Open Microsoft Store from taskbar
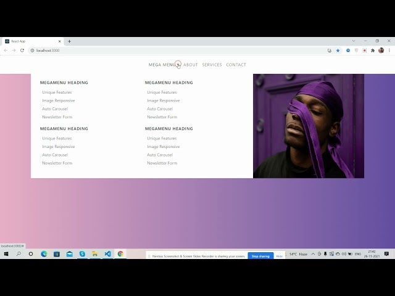This screenshot has width=395, height=296. (x=57, y=254)
